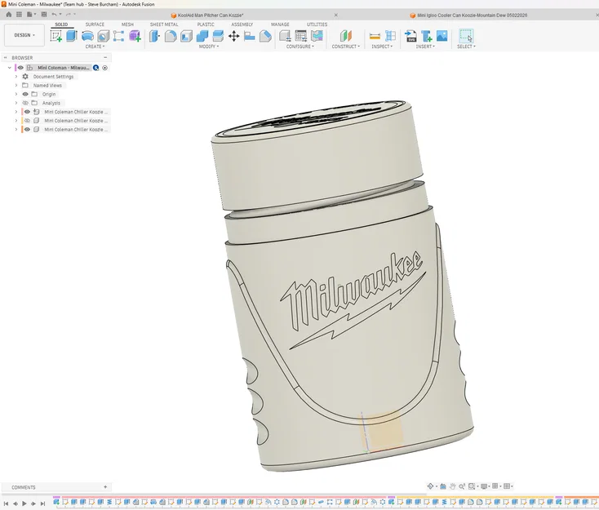Click the Redo arrow
Viewport: 599px width, 510px height.
coord(69,15)
